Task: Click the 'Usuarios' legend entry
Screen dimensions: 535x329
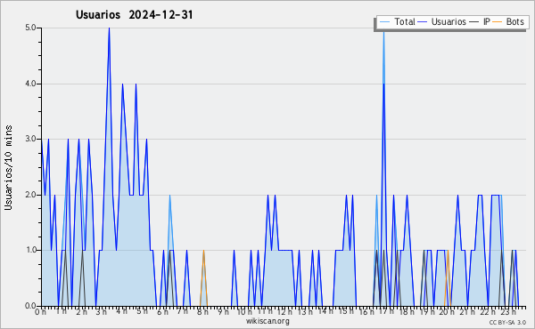Action: (442, 21)
